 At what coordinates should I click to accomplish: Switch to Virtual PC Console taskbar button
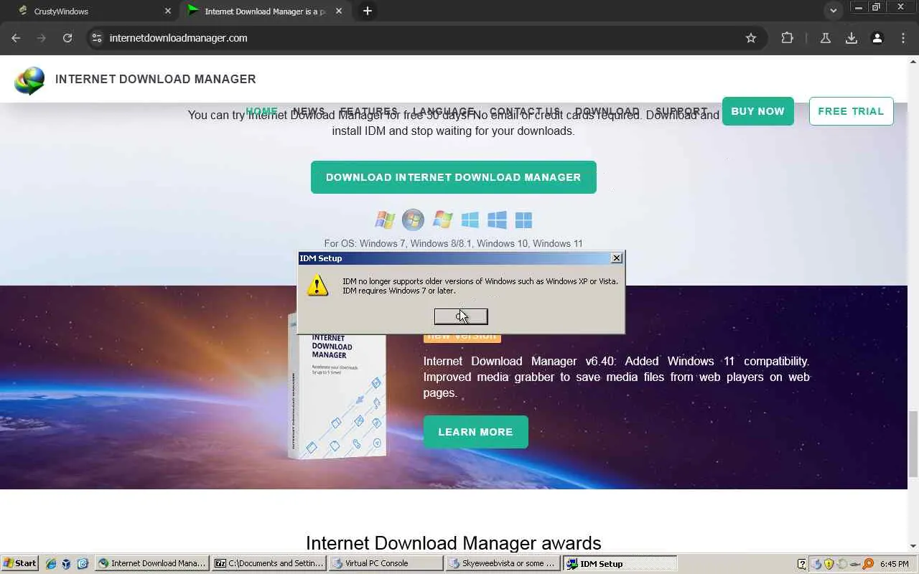[x=386, y=564]
